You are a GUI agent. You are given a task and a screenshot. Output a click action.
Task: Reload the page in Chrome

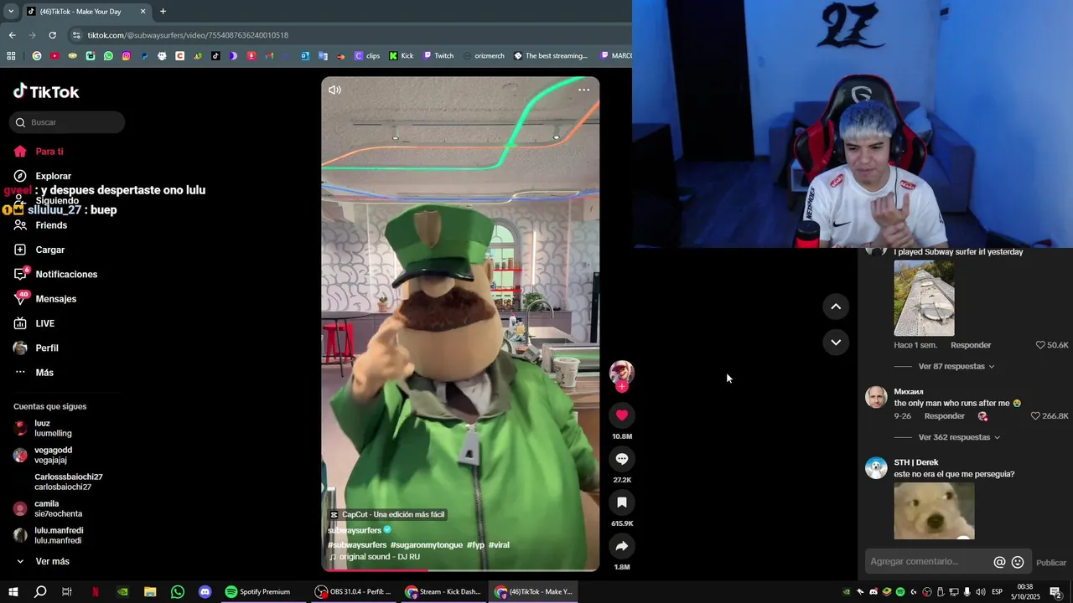(52, 35)
